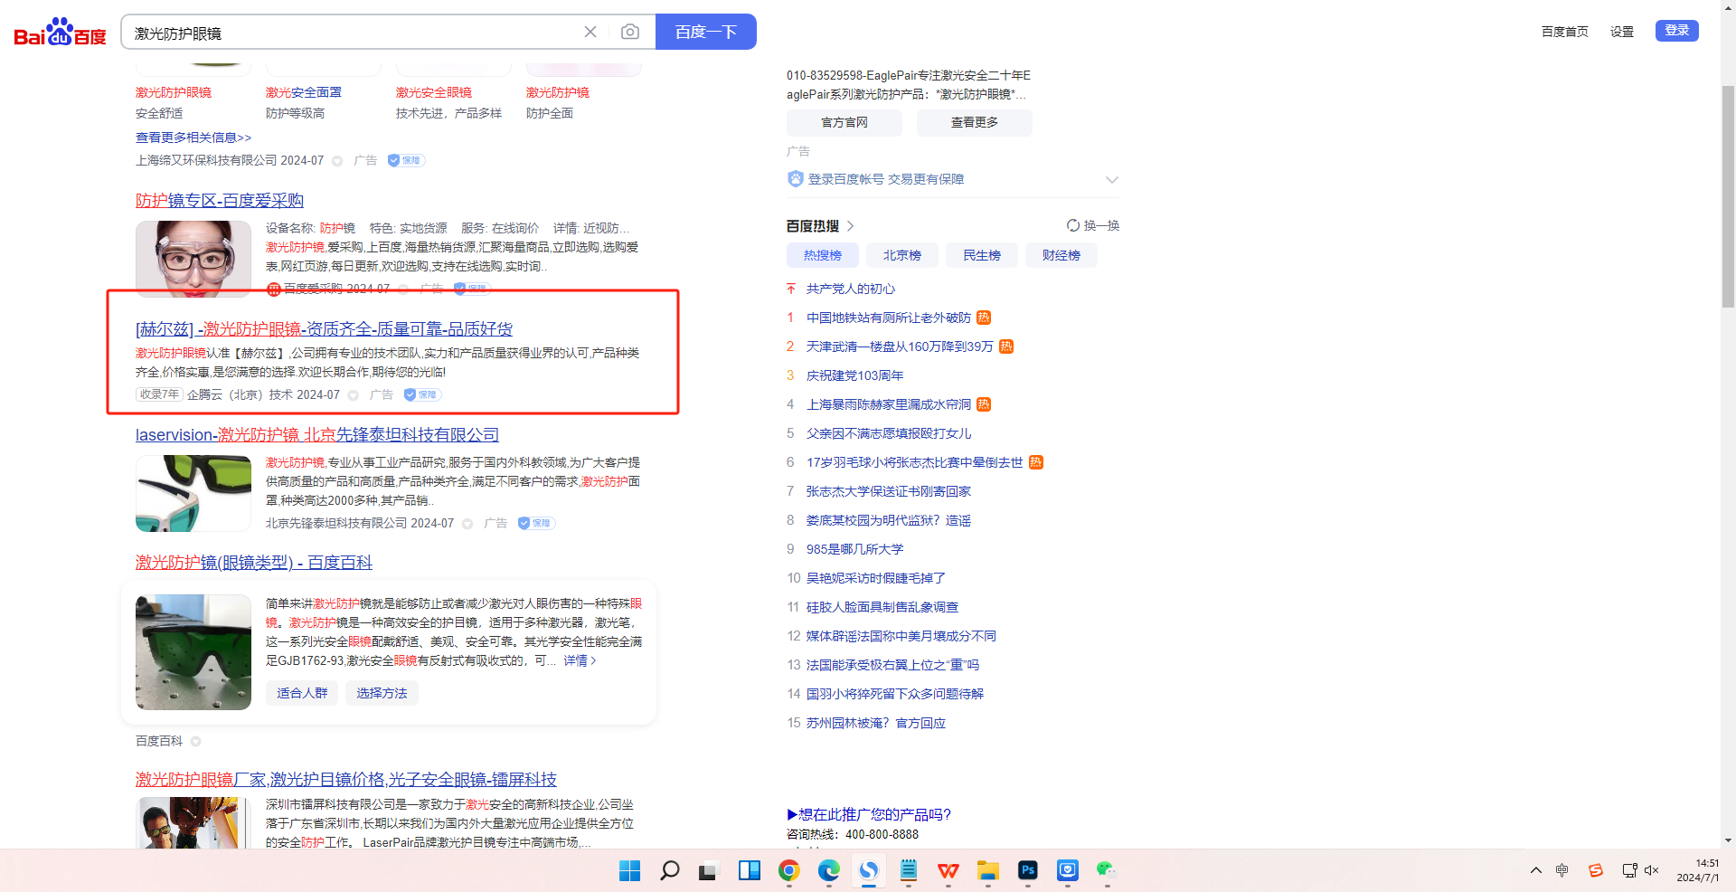Select the 财经榜 tab

pos(1061,255)
